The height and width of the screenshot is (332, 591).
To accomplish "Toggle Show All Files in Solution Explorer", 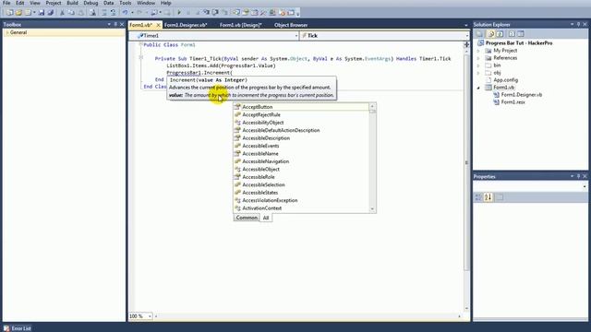I will tap(490, 33).
